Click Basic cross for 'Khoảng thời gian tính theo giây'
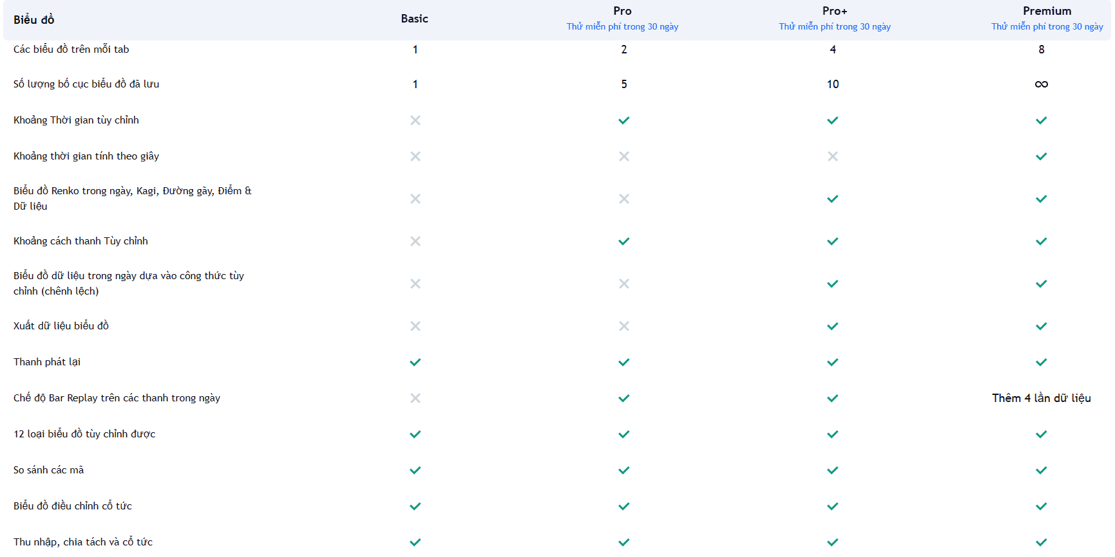Screen dimensions: 1115x557 coord(415,156)
